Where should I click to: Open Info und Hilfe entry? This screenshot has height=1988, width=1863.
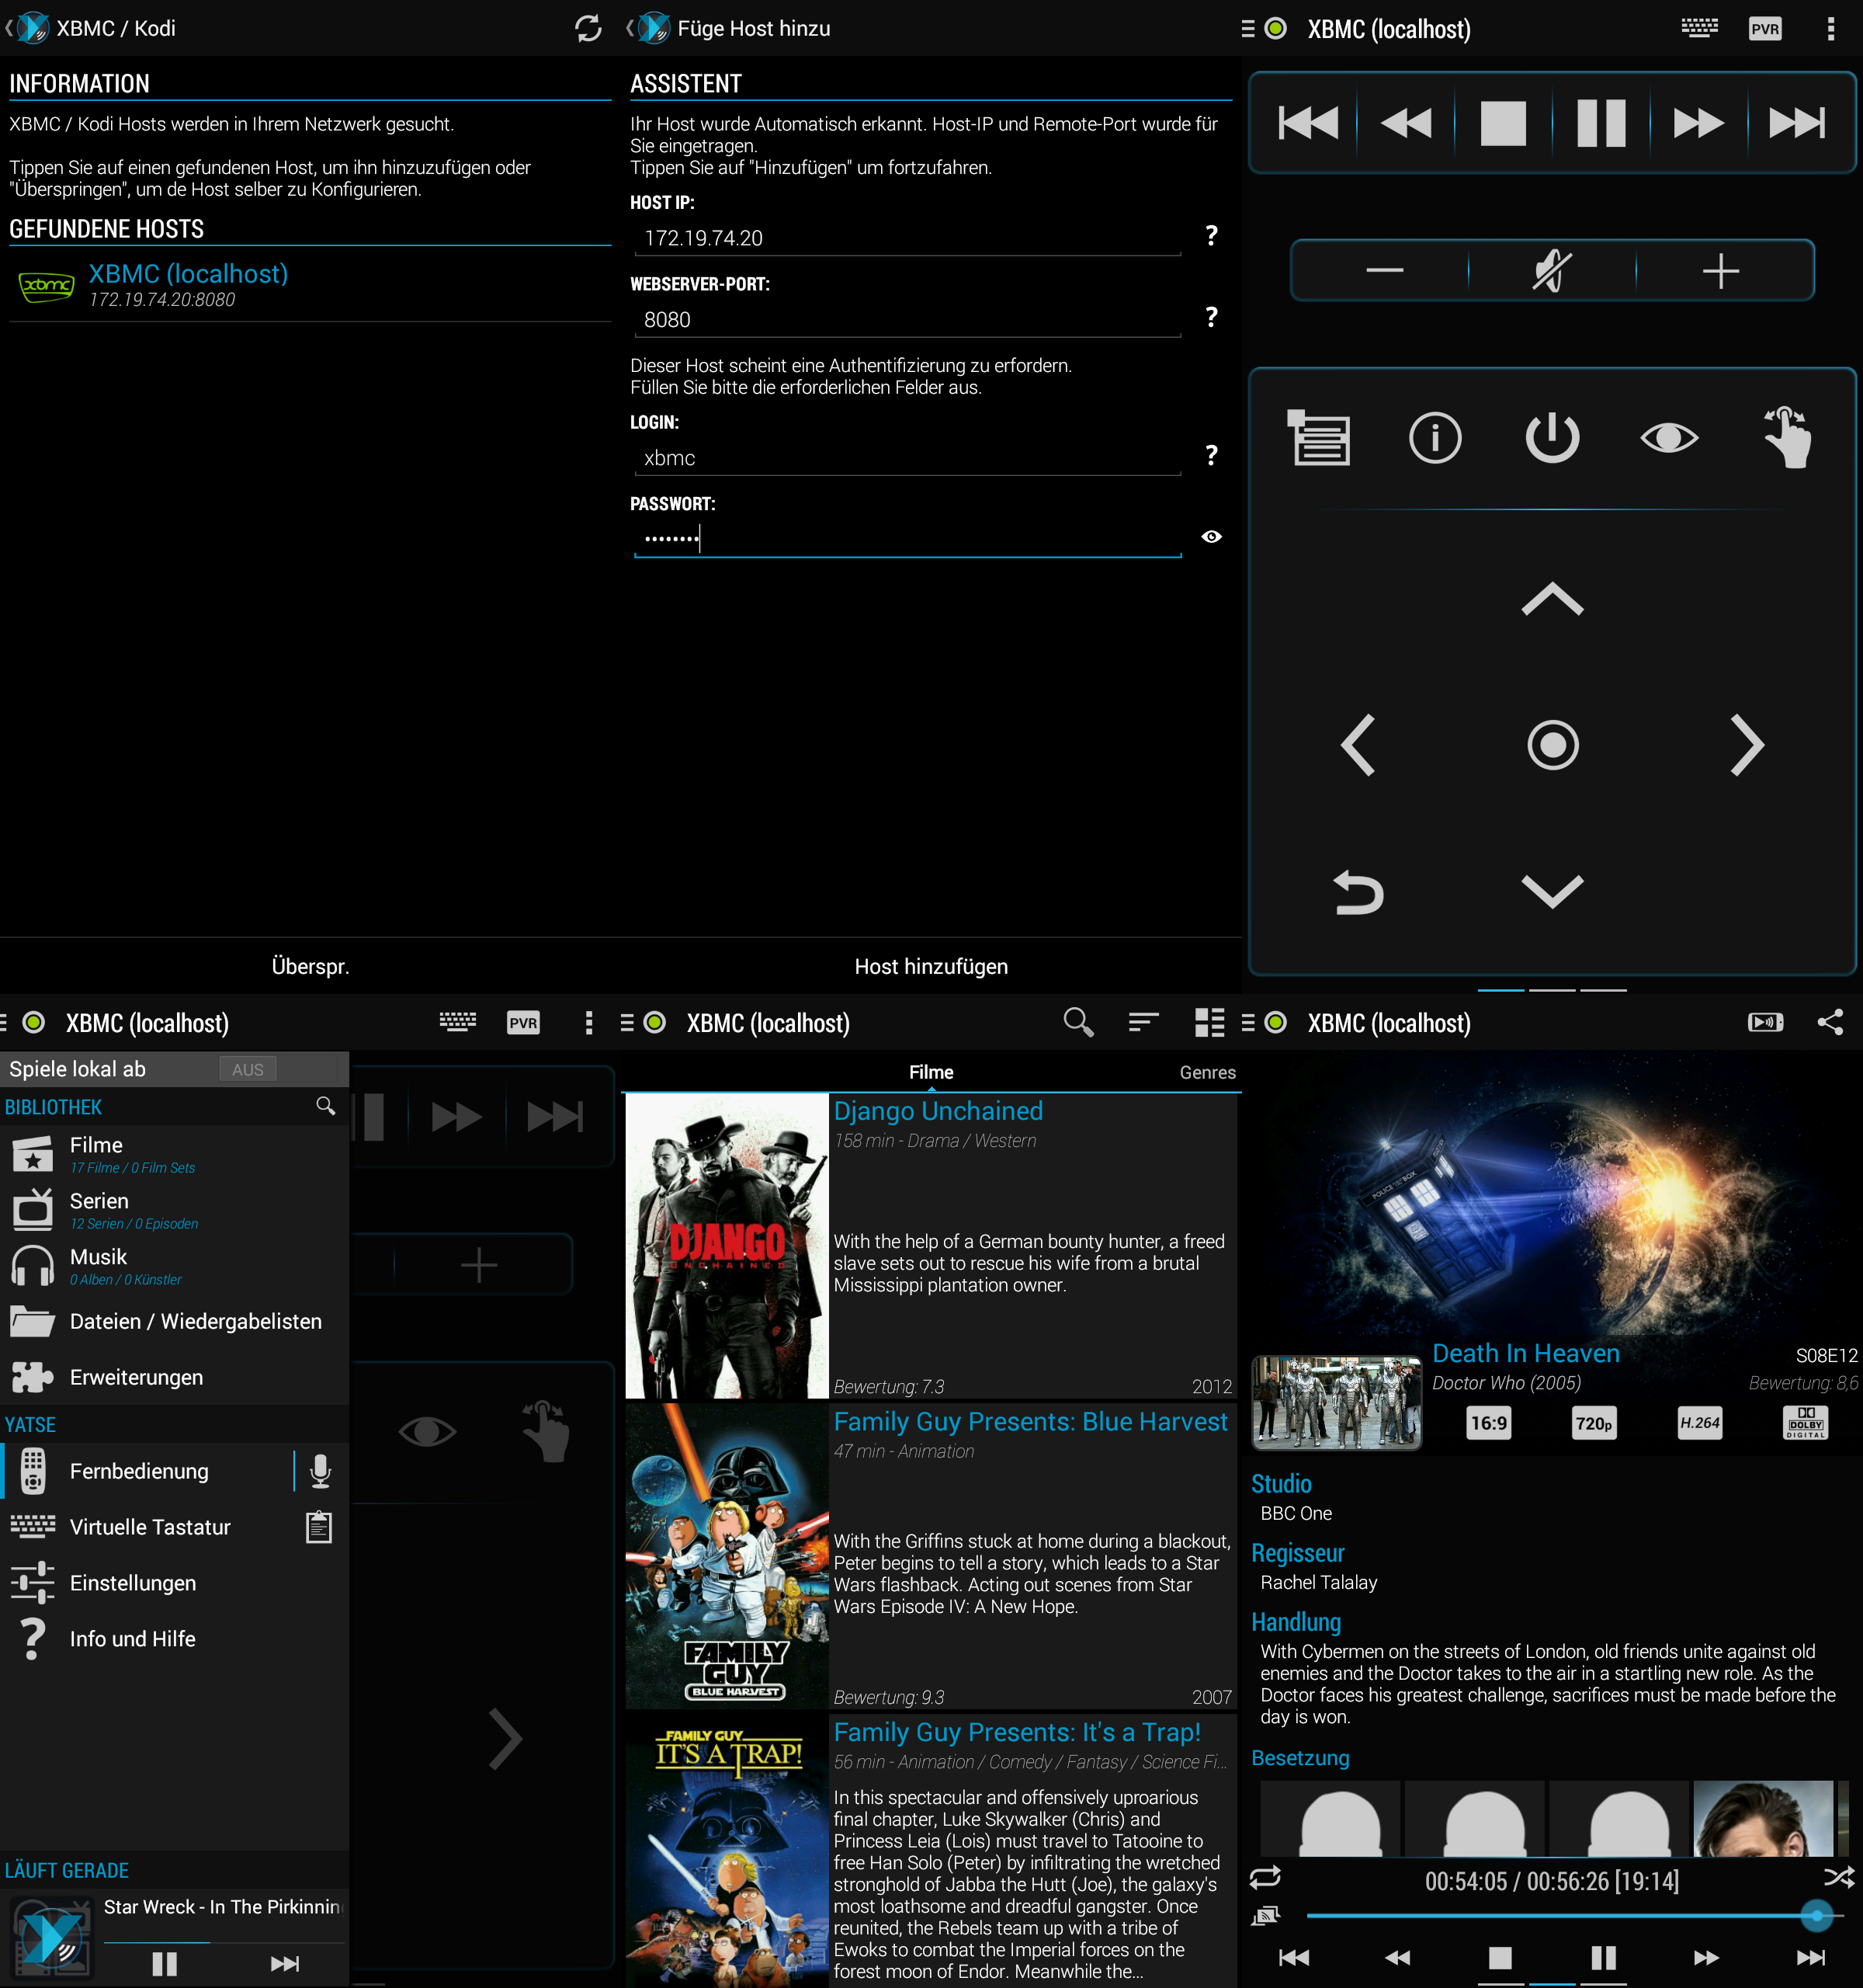click(x=175, y=1639)
